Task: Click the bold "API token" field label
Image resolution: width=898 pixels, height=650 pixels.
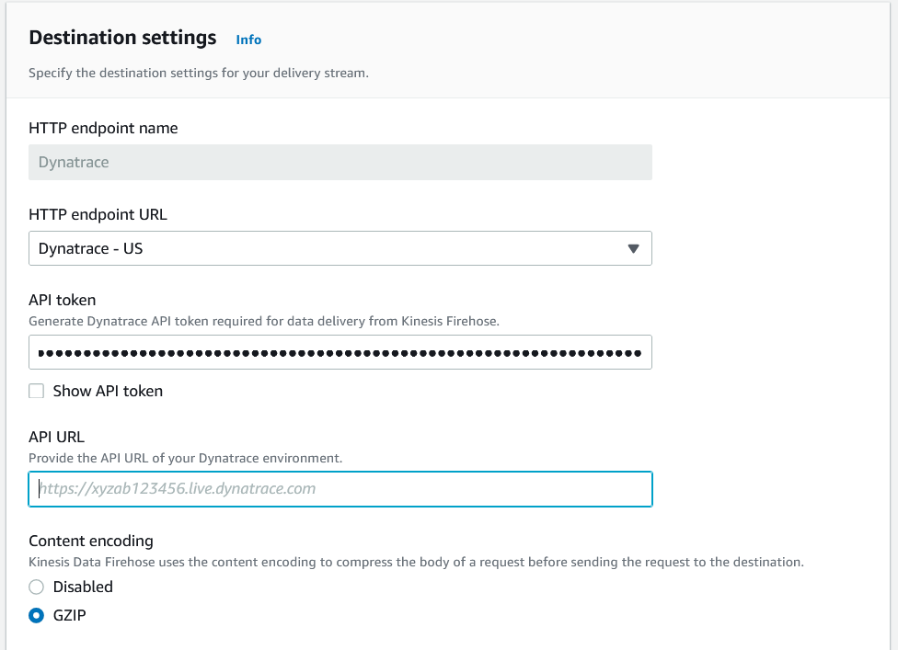Action: 62,300
